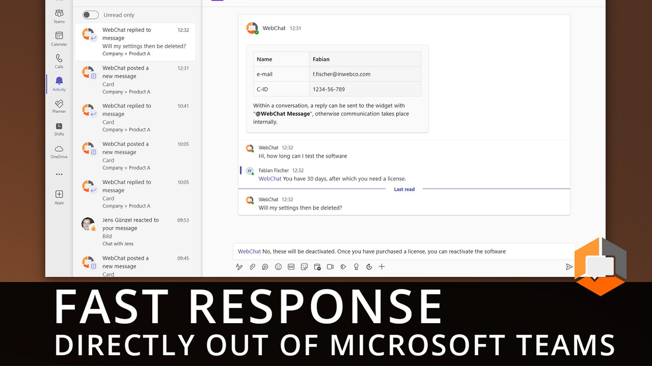
Task: Open Shifts from the sidebar
Action: coord(59,129)
